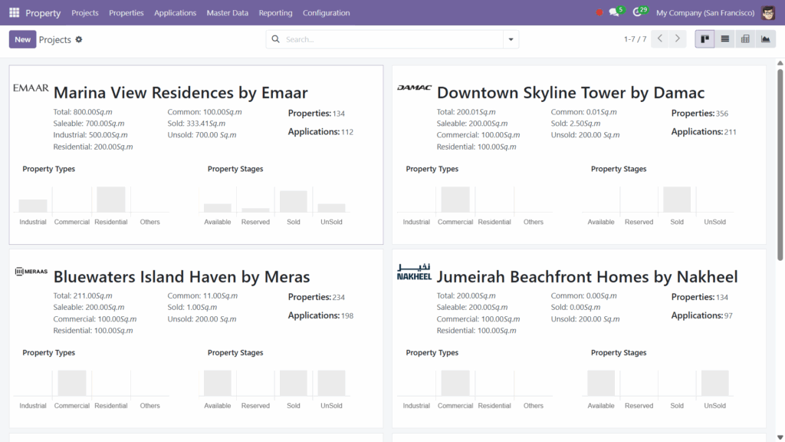This screenshot has width=785, height=442.
Task: Click Residential bar in Marina View chart
Action: (x=110, y=200)
